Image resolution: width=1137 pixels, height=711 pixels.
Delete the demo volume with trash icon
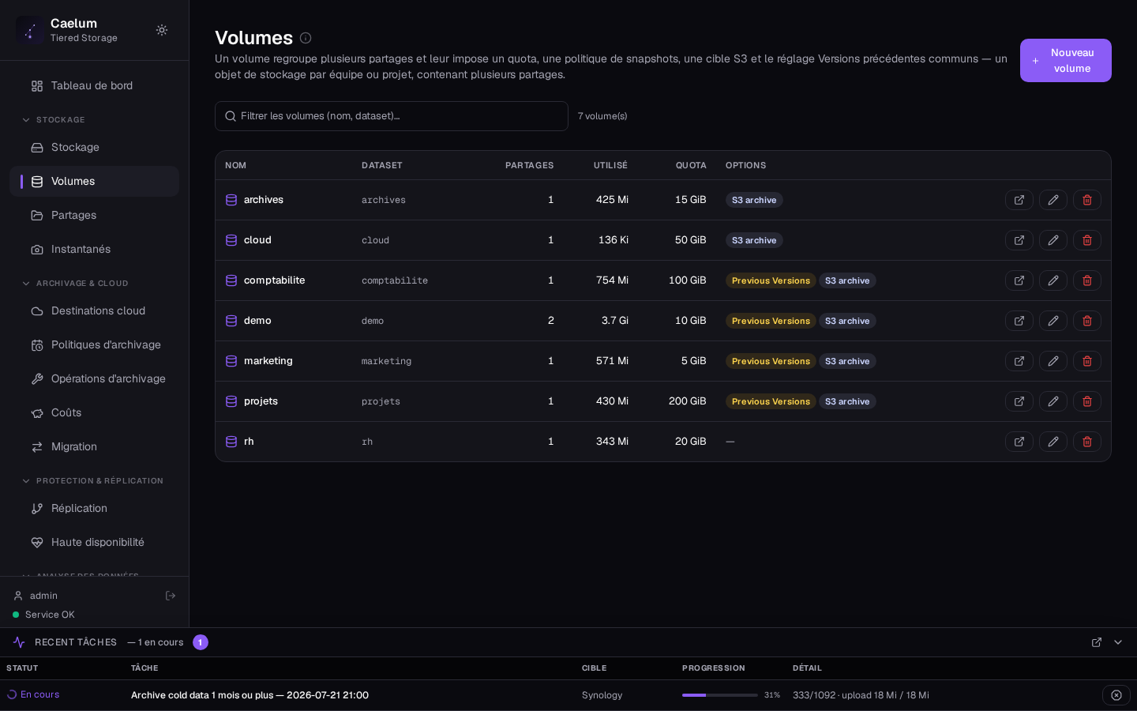1087,321
